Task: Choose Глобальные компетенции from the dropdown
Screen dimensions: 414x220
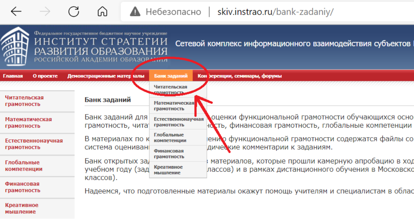Action: 170,138
